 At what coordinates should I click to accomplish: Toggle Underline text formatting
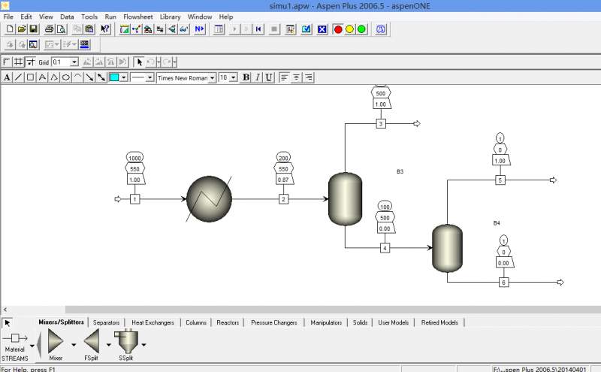(269, 77)
